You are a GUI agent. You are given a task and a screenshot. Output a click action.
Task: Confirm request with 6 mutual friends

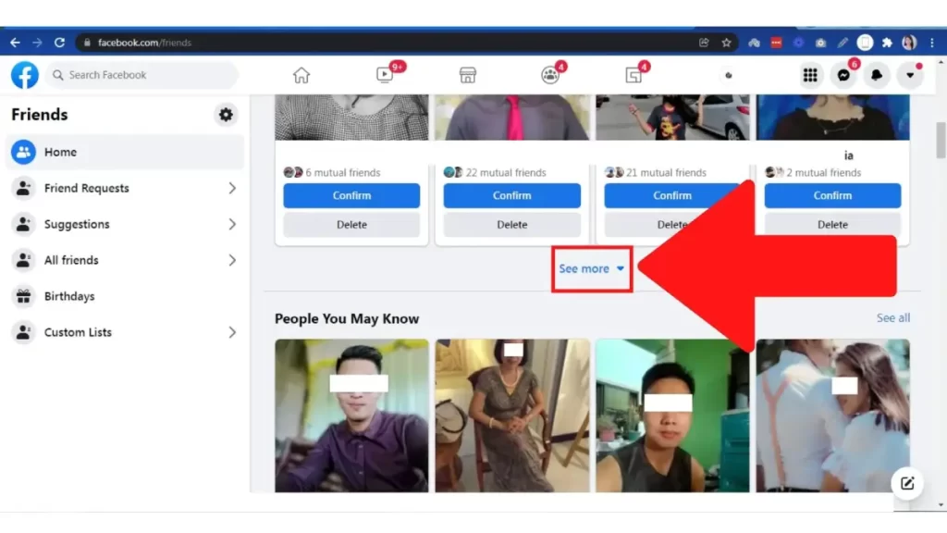(351, 196)
